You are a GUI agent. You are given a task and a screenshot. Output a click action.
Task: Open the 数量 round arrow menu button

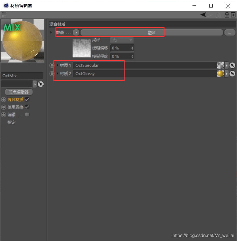pos(76,33)
